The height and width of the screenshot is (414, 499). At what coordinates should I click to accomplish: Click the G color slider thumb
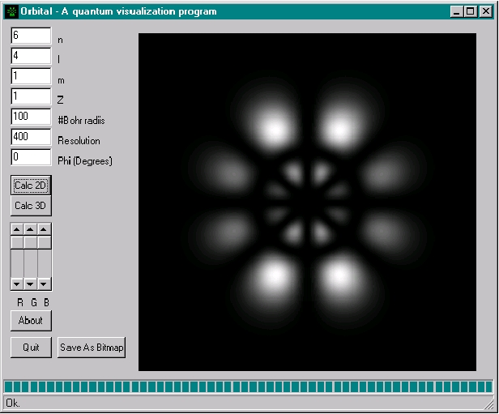pos(31,242)
